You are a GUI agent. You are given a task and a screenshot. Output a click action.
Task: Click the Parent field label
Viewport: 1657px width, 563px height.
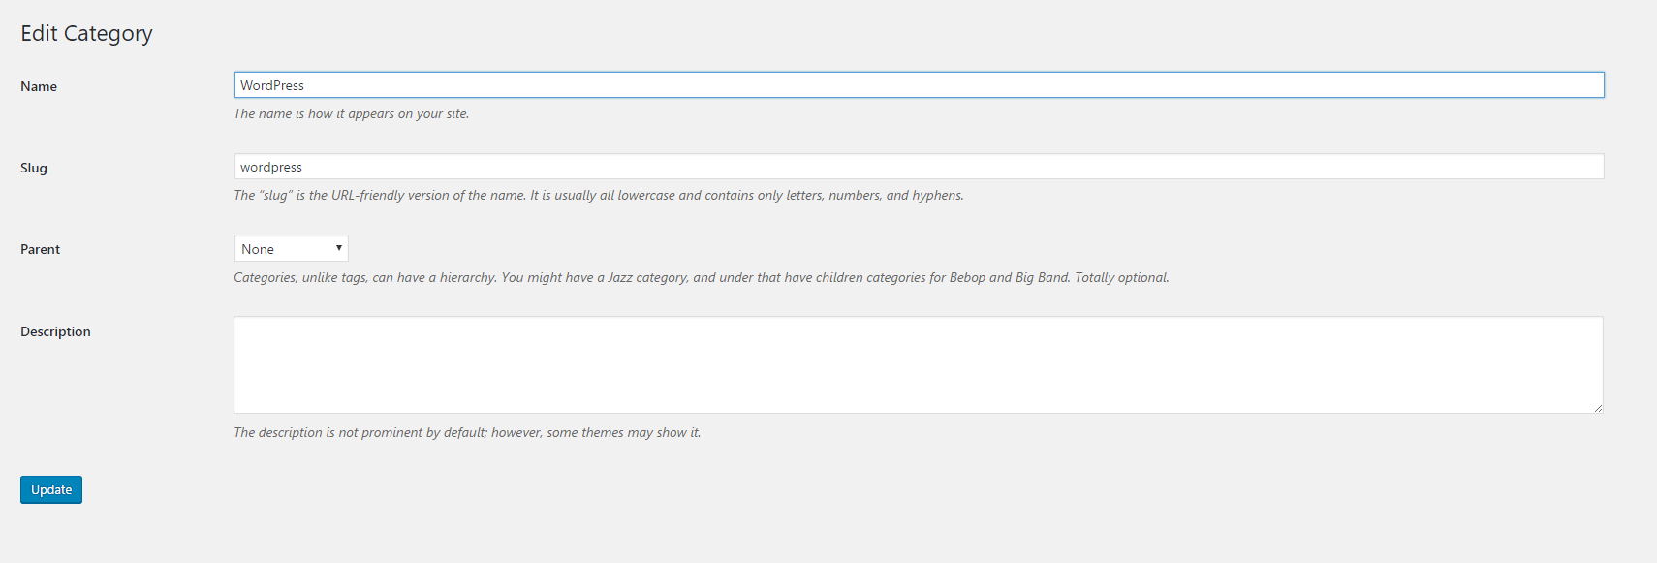40,249
